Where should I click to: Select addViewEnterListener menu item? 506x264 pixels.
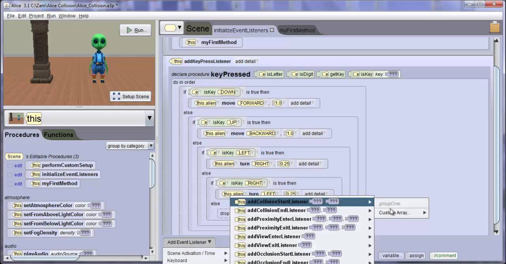pos(302,236)
